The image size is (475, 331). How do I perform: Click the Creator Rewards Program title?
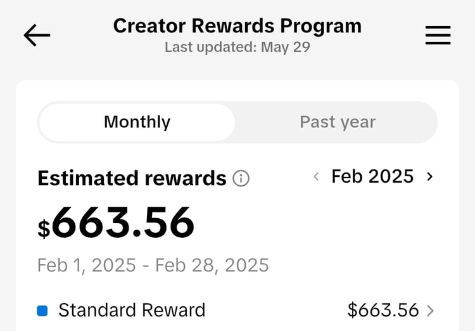click(x=237, y=26)
